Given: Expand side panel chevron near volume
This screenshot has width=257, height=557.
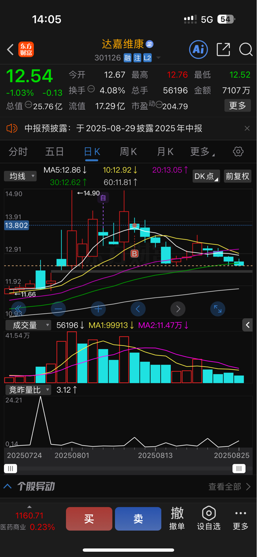Looking at the screenshot, I should (x=247, y=325).
